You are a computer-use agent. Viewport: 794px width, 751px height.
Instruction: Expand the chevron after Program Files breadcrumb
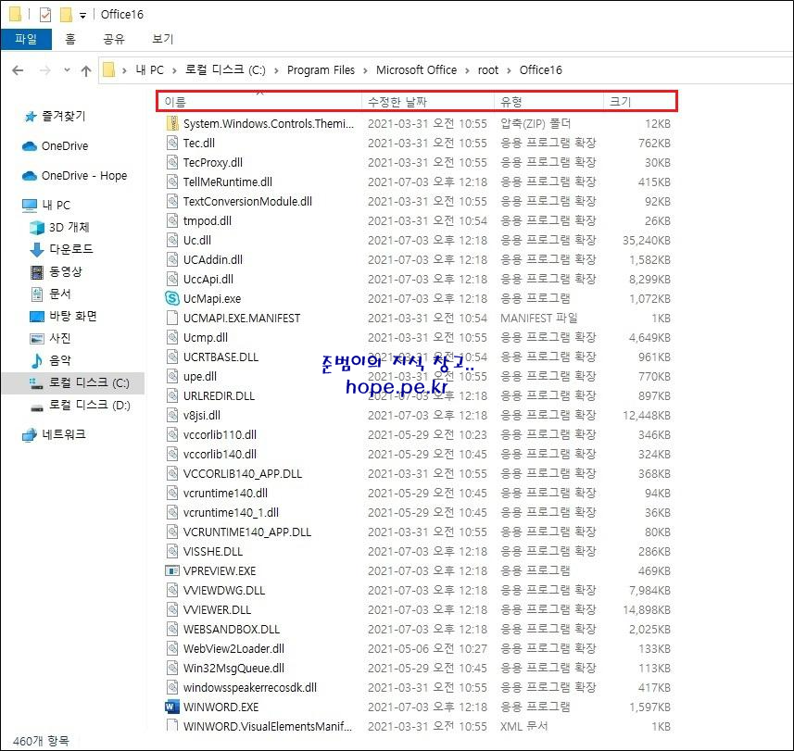(365, 70)
